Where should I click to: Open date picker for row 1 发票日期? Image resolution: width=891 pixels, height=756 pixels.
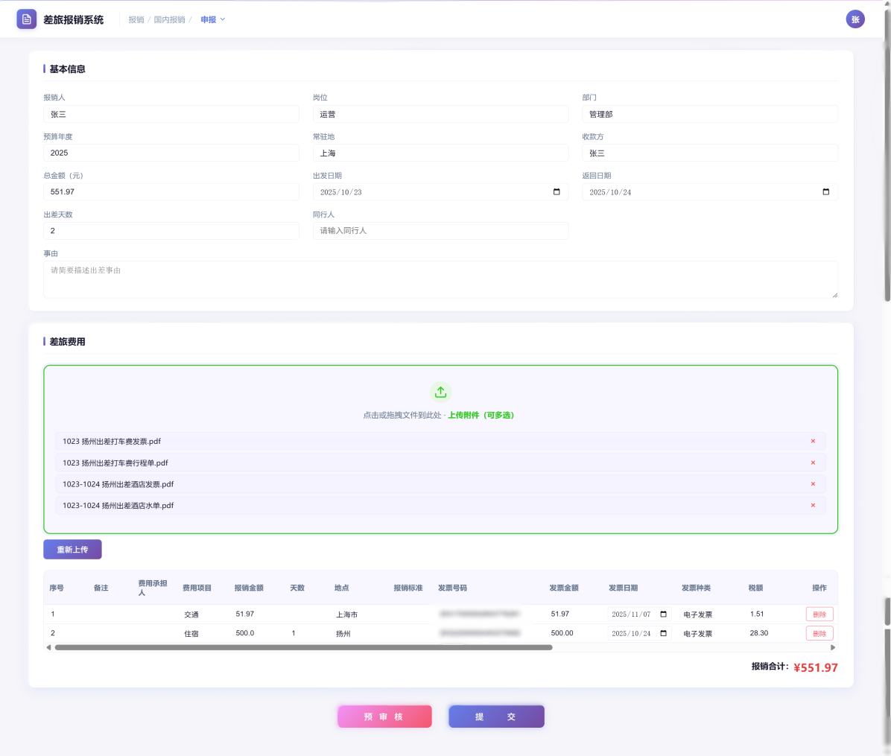(x=663, y=614)
